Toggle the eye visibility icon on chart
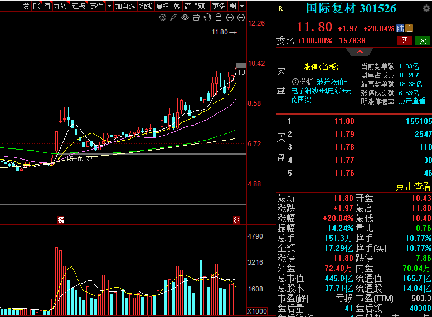Viewport: 432px width, 317px height. pos(185,18)
